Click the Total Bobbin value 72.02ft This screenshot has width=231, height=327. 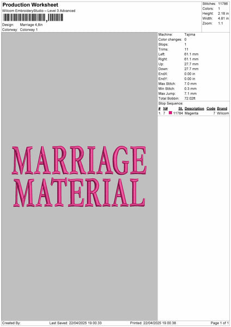pos(190,99)
